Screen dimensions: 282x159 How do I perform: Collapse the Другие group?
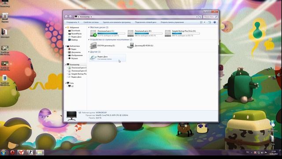[89, 52]
